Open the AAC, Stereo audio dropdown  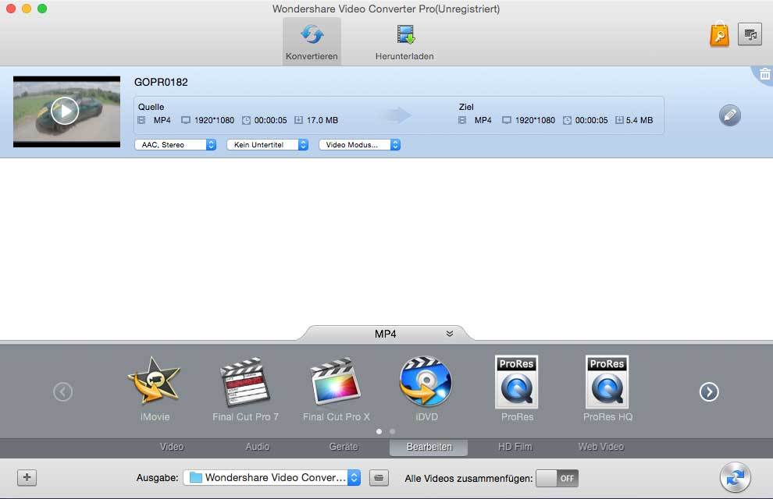point(175,144)
